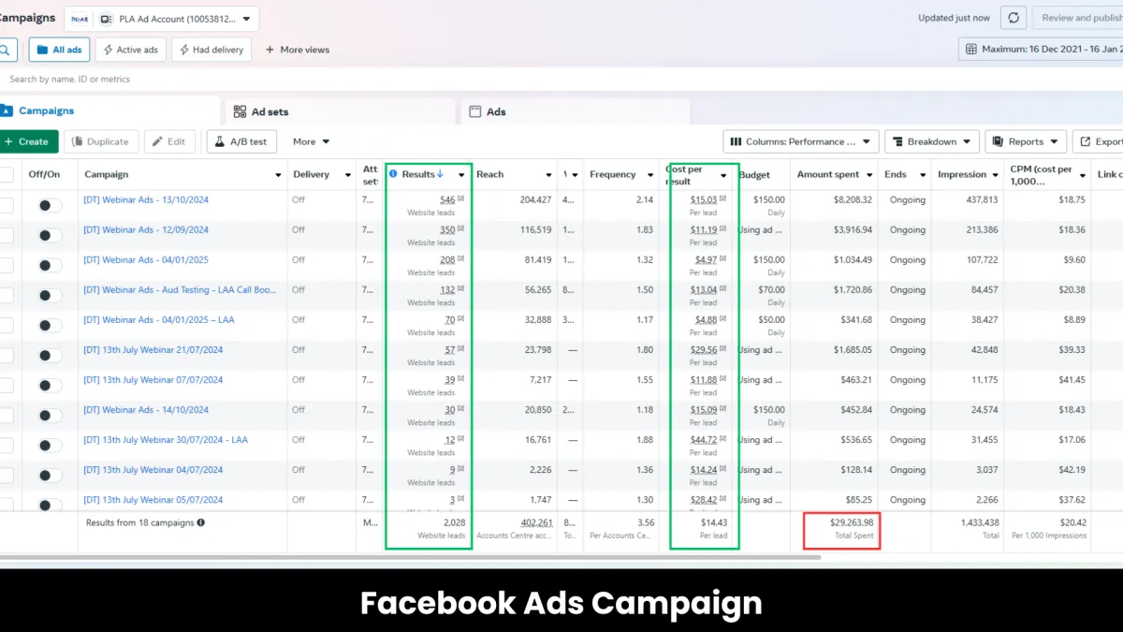This screenshot has height=632, width=1123.
Task: Select checkbox for Webinar Ads - 13/10/2024 row
Action: tap(6, 206)
